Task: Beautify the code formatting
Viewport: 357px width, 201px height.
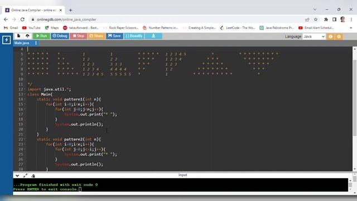Action: (x=134, y=36)
